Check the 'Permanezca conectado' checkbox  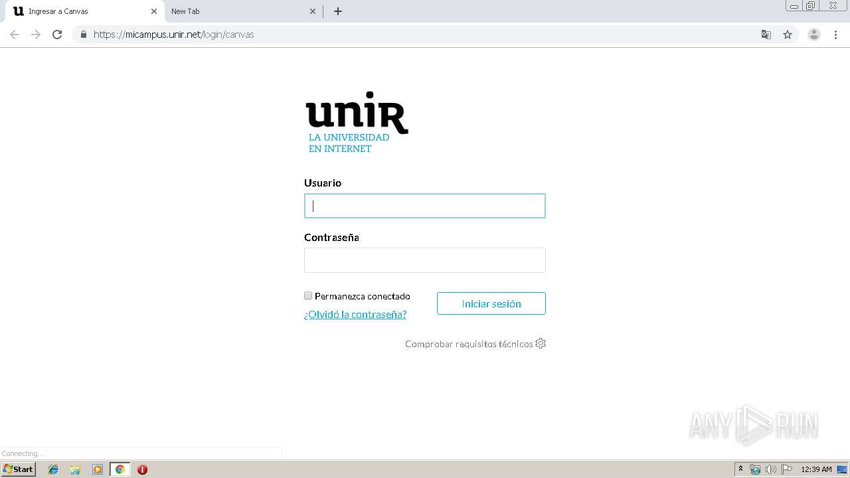tap(308, 295)
